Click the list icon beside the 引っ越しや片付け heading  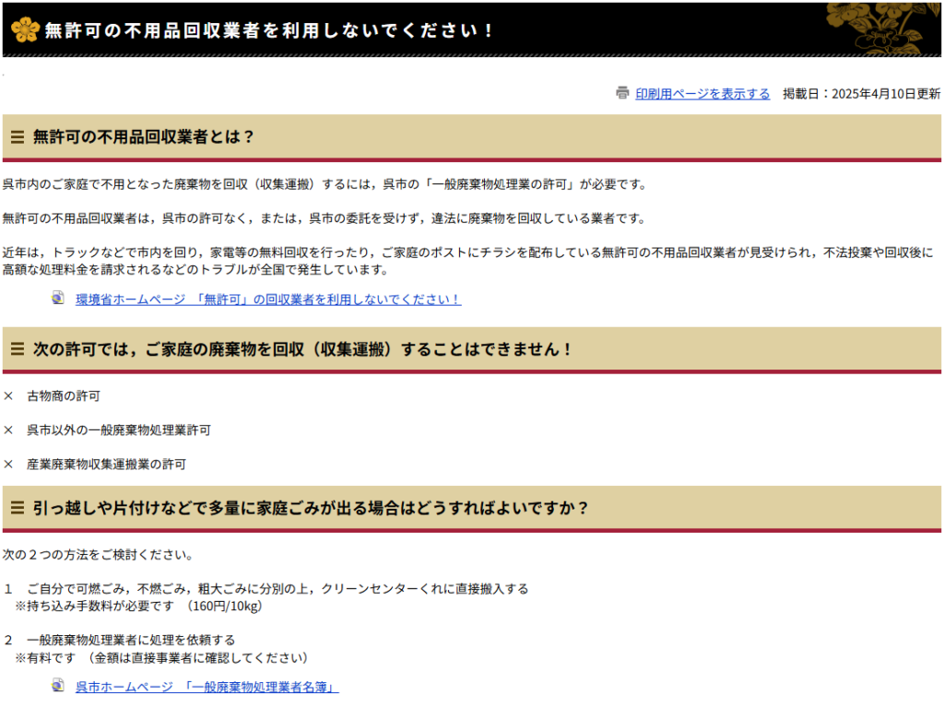[18, 507]
